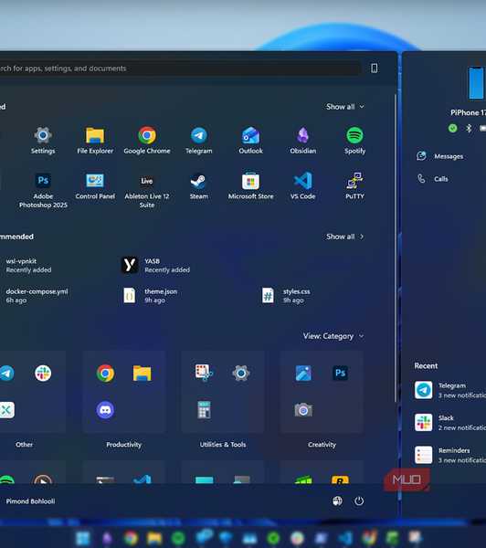Open the wsl-vpnkit recently added item
486x548 pixels.
[28, 265]
